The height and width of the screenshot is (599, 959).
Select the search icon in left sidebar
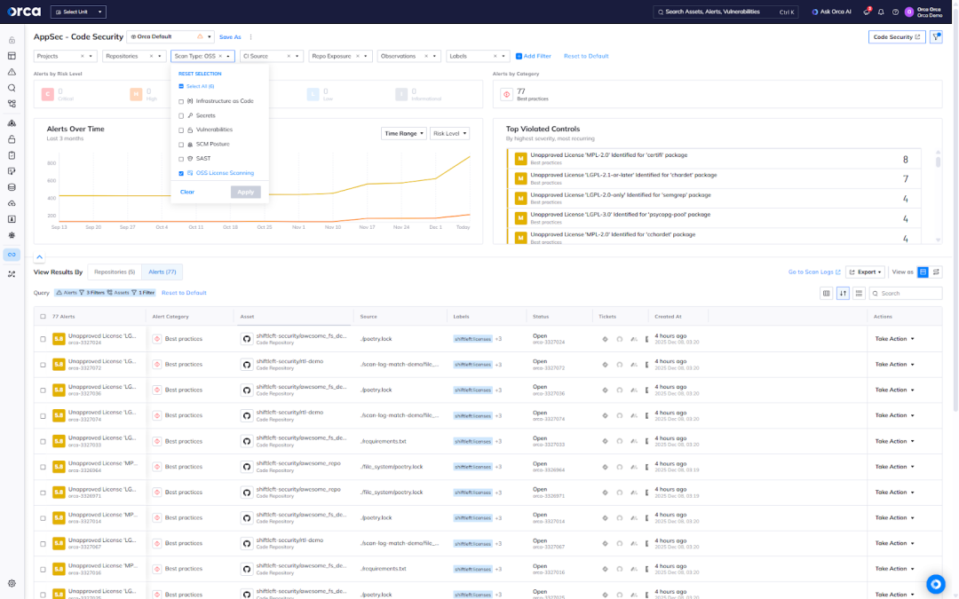[11, 88]
